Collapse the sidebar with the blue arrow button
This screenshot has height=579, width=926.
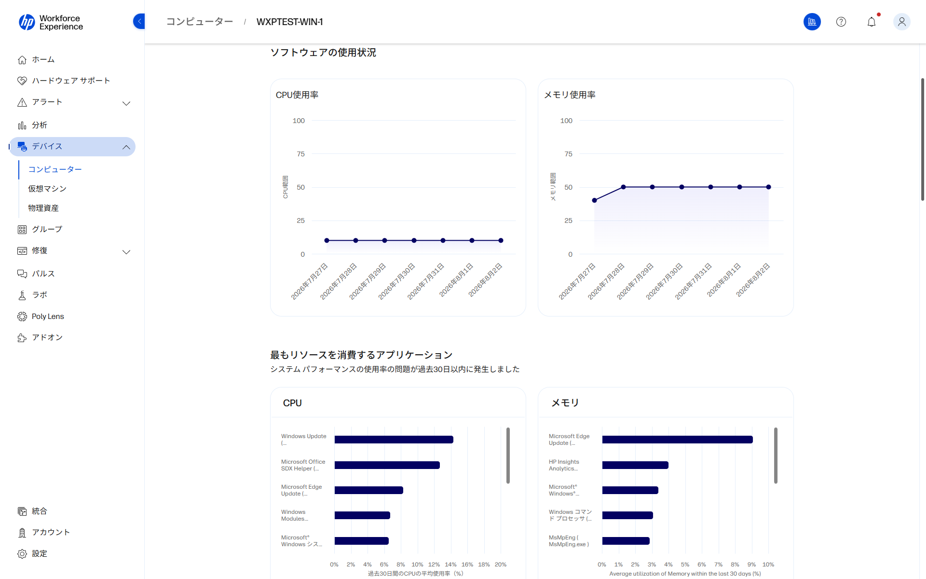139,21
